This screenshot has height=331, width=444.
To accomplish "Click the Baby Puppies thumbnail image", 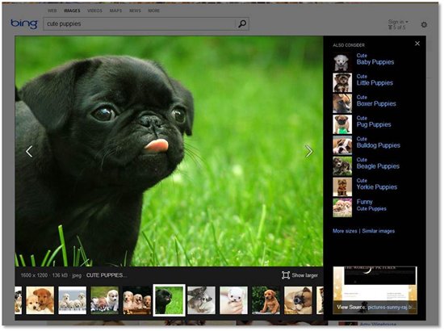I will pyautogui.click(x=342, y=61).
